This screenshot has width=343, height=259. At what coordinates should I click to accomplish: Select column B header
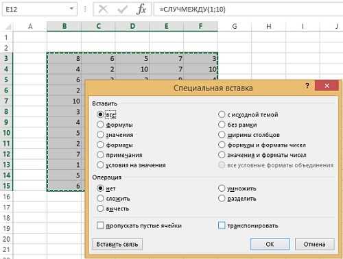(64, 27)
